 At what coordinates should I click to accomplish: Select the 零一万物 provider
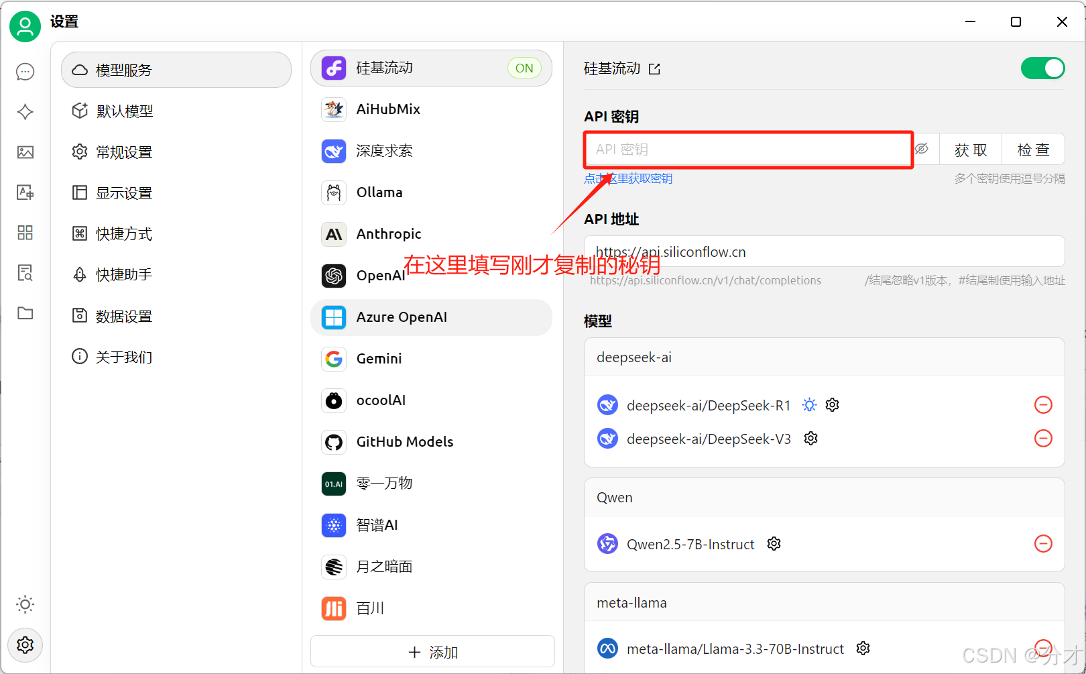click(431, 484)
